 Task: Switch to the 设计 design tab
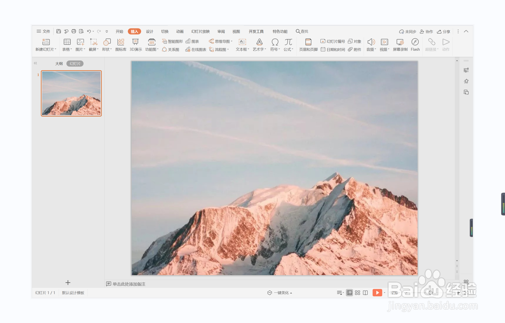[x=150, y=31]
